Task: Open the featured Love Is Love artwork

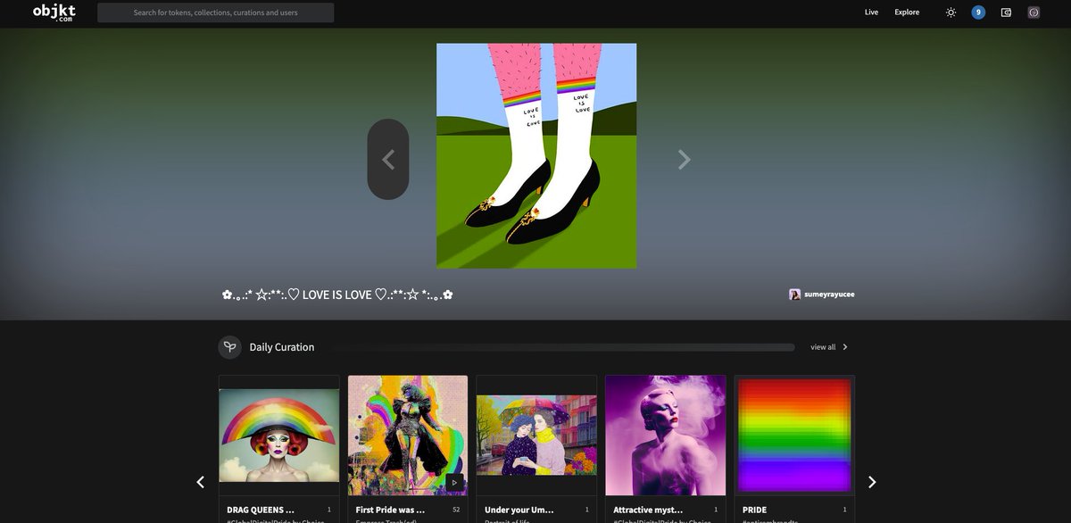Action: tap(536, 155)
